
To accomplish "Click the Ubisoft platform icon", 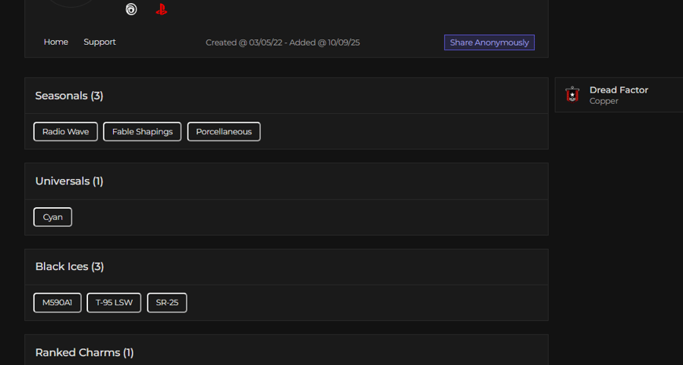I will 131,9.
